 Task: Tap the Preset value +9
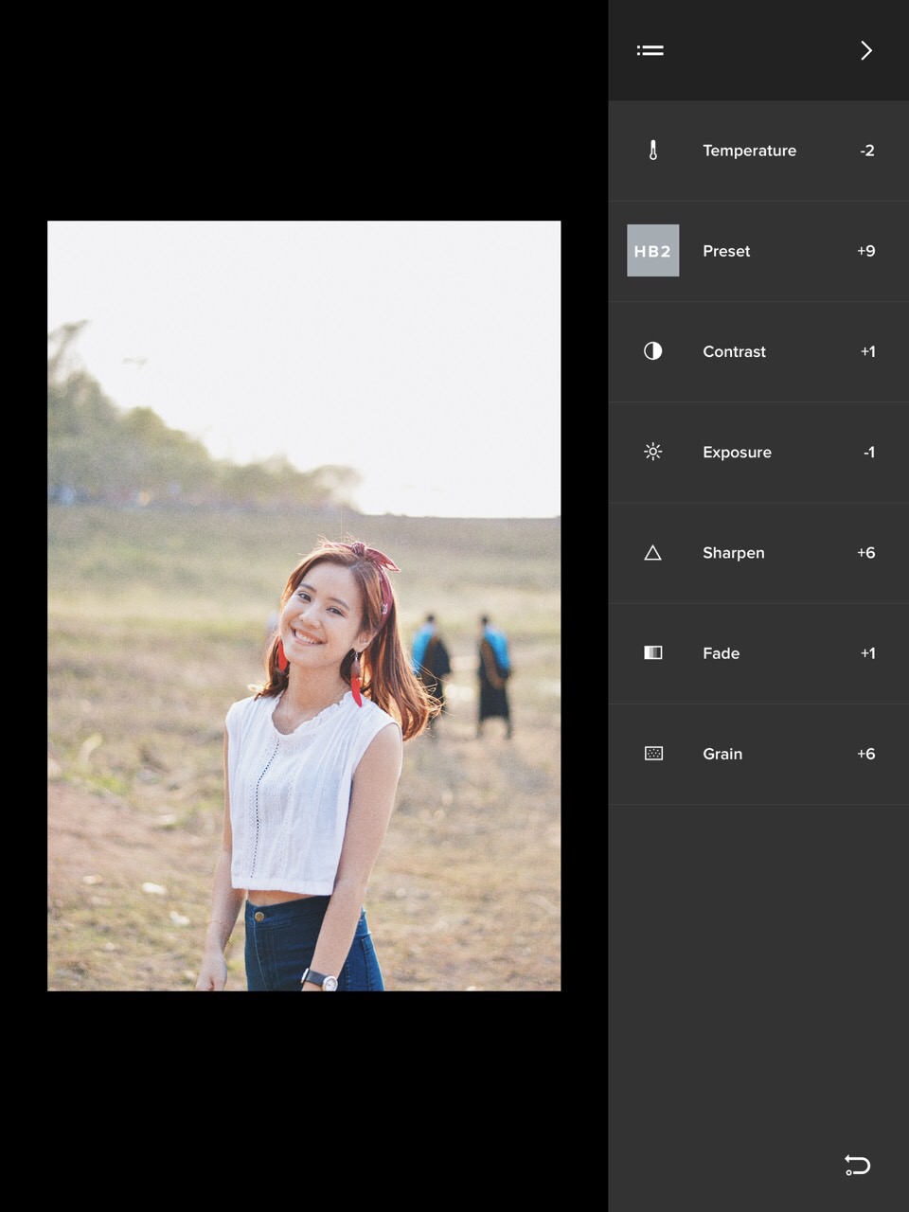coord(865,251)
